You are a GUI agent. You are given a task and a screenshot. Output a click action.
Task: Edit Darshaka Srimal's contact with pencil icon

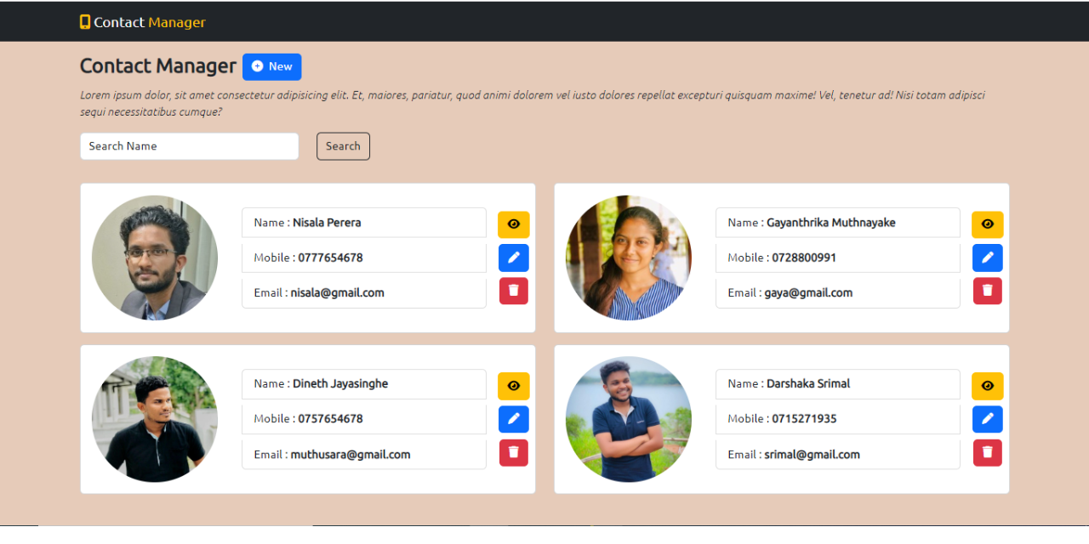coord(988,419)
